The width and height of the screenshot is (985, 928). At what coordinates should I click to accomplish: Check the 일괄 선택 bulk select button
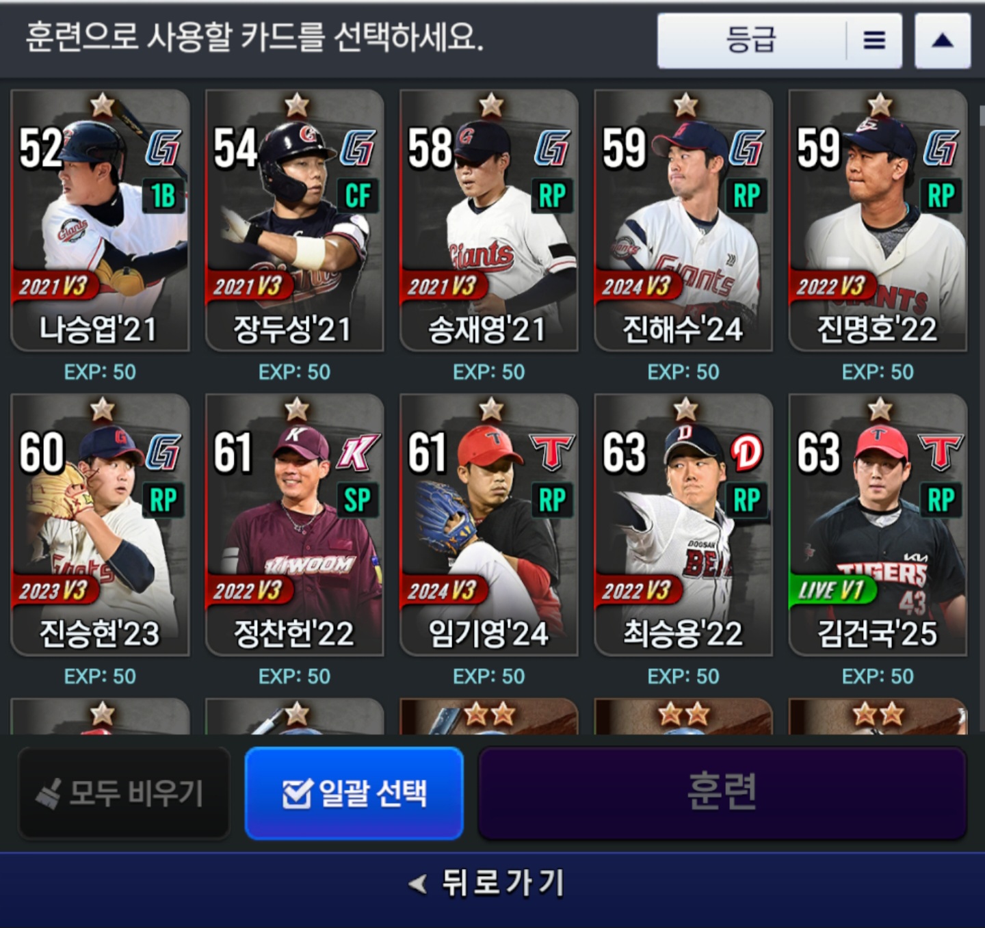(x=354, y=793)
